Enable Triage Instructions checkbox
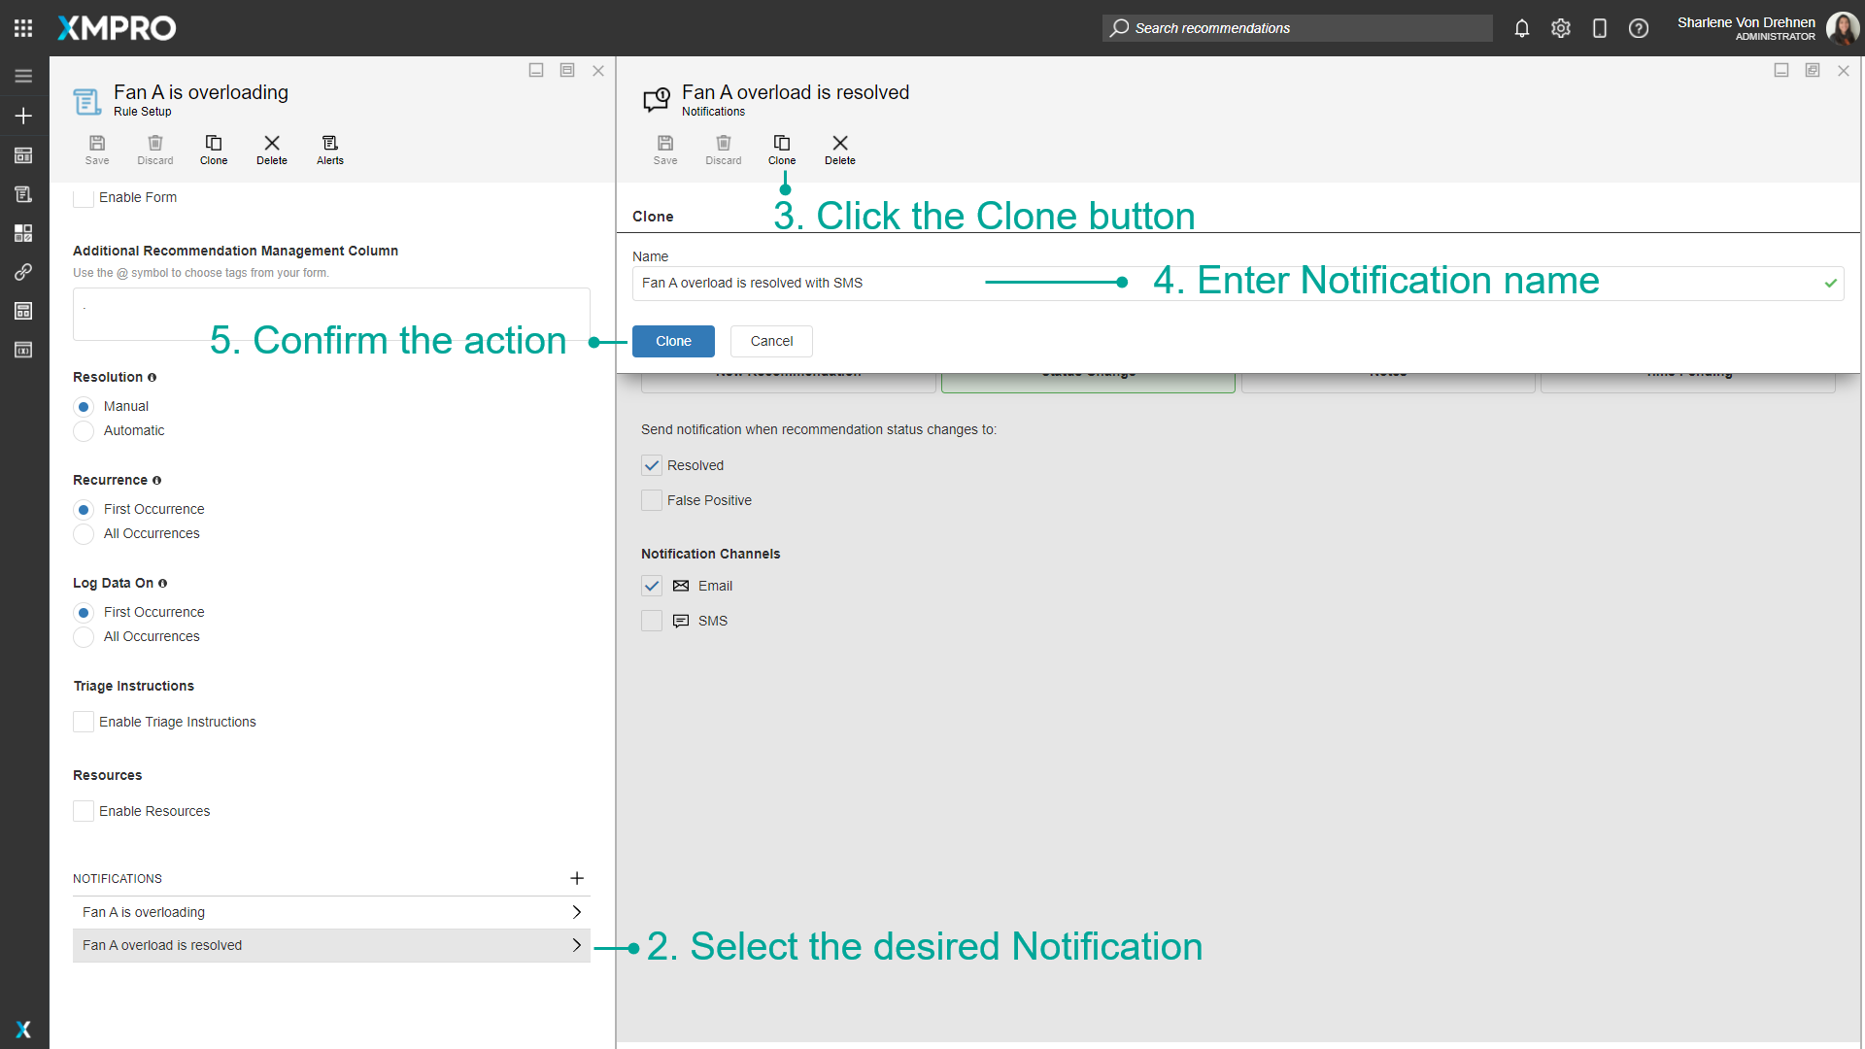1865x1049 pixels. tap(84, 722)
